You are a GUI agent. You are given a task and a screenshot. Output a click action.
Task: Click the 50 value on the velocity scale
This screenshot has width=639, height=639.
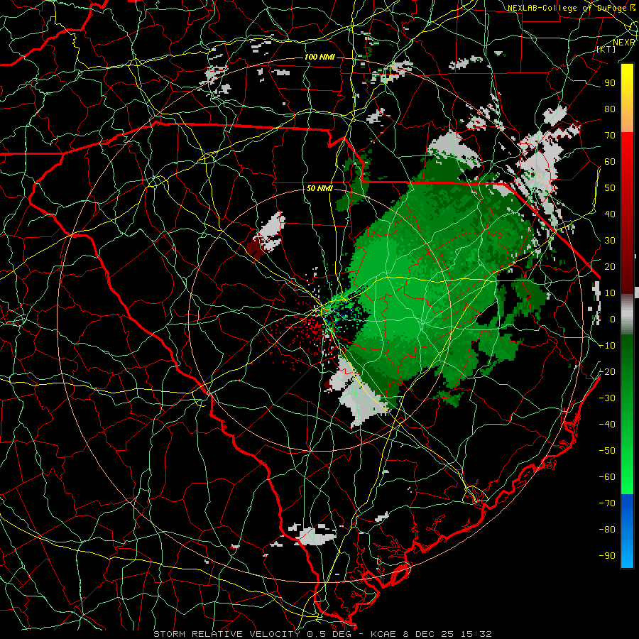(610, 188)
